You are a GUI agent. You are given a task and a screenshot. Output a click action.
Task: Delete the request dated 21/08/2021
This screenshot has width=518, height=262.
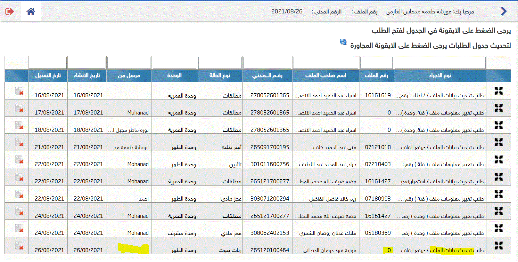[x=19, y=142]
